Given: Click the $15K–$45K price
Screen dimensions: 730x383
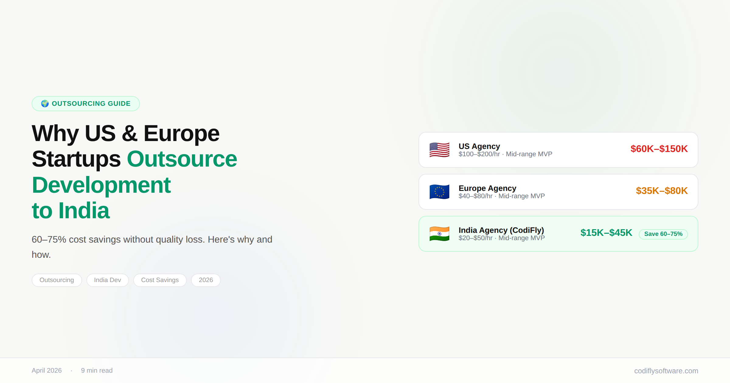Looking at the screenshot, I should 607,233.
